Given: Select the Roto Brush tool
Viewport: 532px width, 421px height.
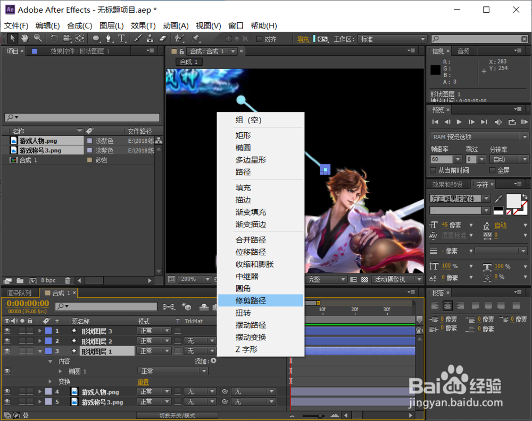Looking at the screenshot, I should (x=179, y=38).
